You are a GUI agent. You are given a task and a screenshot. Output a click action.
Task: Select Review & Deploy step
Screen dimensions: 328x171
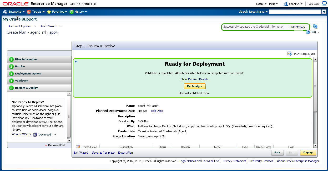[x=39, y=88]
